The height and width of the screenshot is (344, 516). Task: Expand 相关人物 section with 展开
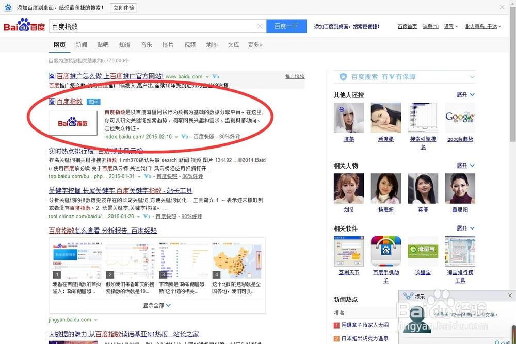pyautogui.click(x=465, y=166)
